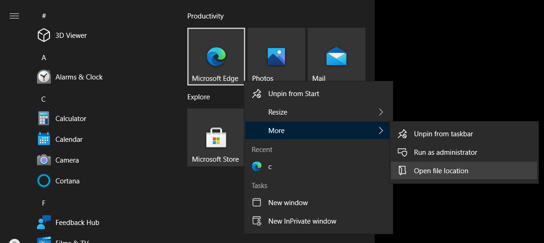The image size is (544, 243).
Task: Click the Feedback Hub icon
Action: click(x=43, y=223)
